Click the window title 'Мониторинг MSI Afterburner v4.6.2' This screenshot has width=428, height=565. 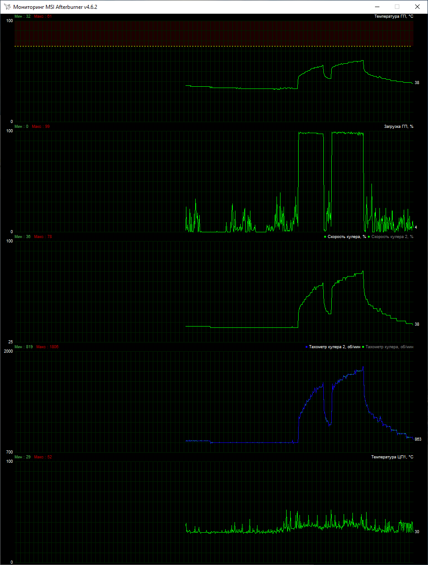(55, 7)
